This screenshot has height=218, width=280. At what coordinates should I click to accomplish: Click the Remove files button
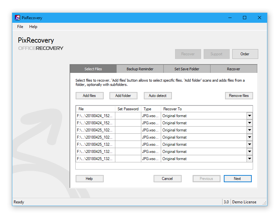click(x=239, y=96)
